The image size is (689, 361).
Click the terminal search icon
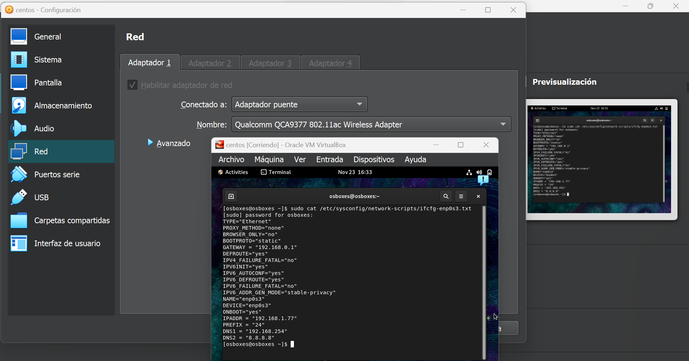[x=446, y=196]
